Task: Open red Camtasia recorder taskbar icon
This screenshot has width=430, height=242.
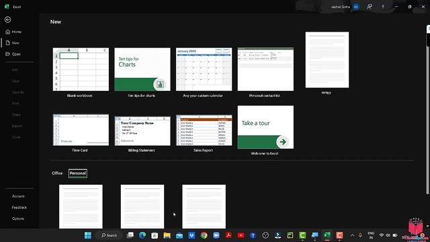Action: 339,235
